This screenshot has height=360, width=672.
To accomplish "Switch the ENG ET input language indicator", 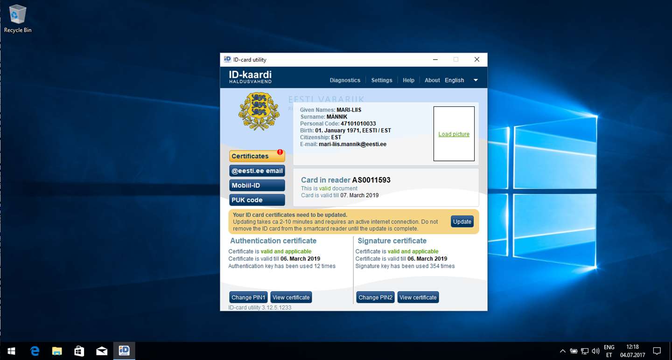I will 609,351.
